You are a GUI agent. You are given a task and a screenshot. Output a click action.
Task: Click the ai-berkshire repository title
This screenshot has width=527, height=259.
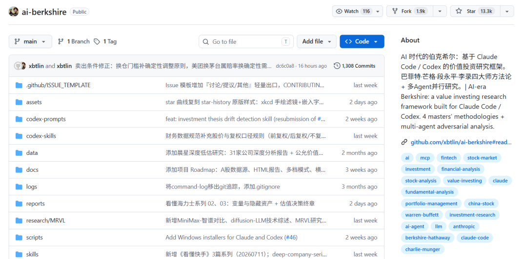[44, 12]
